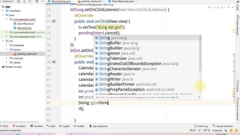Open project panel settings gear
The image size is (240, 135).
pyautogui.click(x=37, y=1)
